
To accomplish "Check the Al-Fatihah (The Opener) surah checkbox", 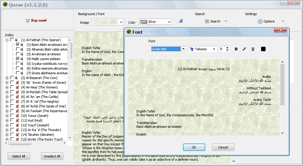I will click(12, 40).
